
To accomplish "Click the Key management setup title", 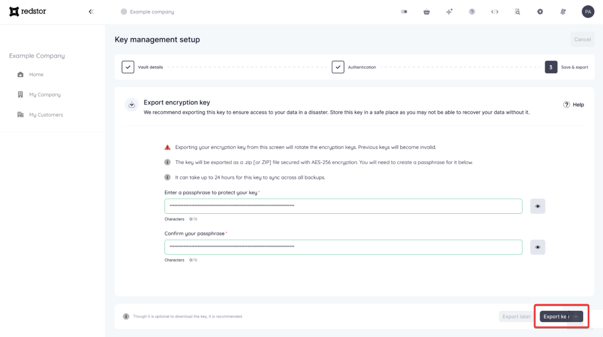I will (x=157, y=39).
